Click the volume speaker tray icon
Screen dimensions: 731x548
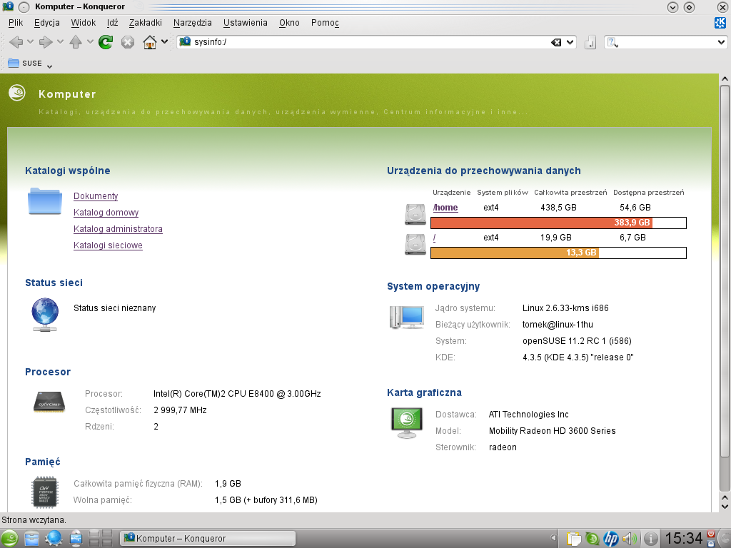(x=629, y=538)
